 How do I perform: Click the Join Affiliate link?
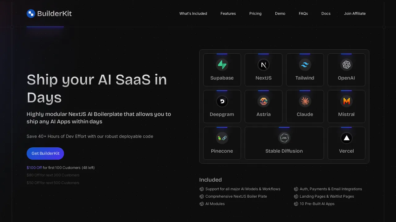(x=355, y=14)
